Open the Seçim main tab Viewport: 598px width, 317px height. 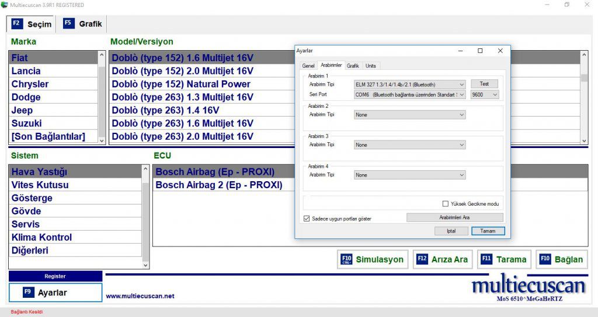pyautogui.click(x=32, y=24)
